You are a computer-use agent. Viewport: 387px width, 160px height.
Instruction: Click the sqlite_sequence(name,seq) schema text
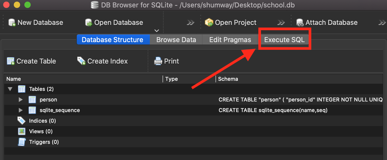[273, 110]
